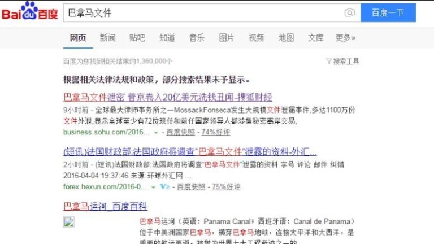
Task: Open the 音乐 tab
Action: pyautogui.click(x=197, y=38)
